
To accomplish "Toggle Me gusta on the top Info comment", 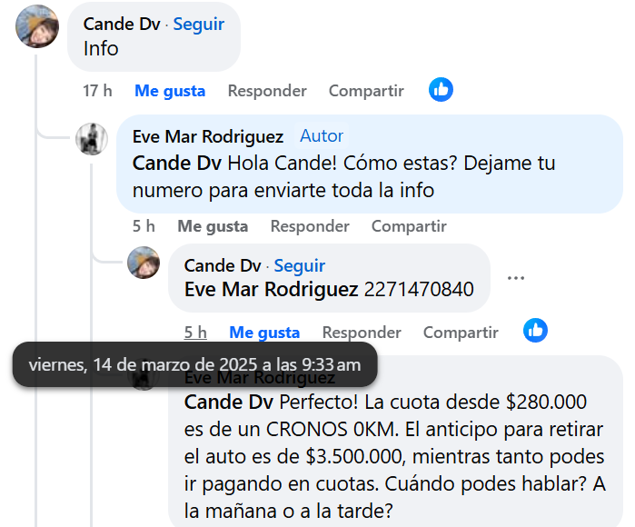I will 170,91.
